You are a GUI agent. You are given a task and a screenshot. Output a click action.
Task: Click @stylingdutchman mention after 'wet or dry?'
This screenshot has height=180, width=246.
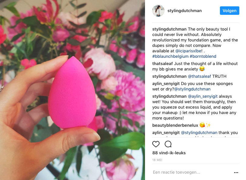[x=192, y=89]
